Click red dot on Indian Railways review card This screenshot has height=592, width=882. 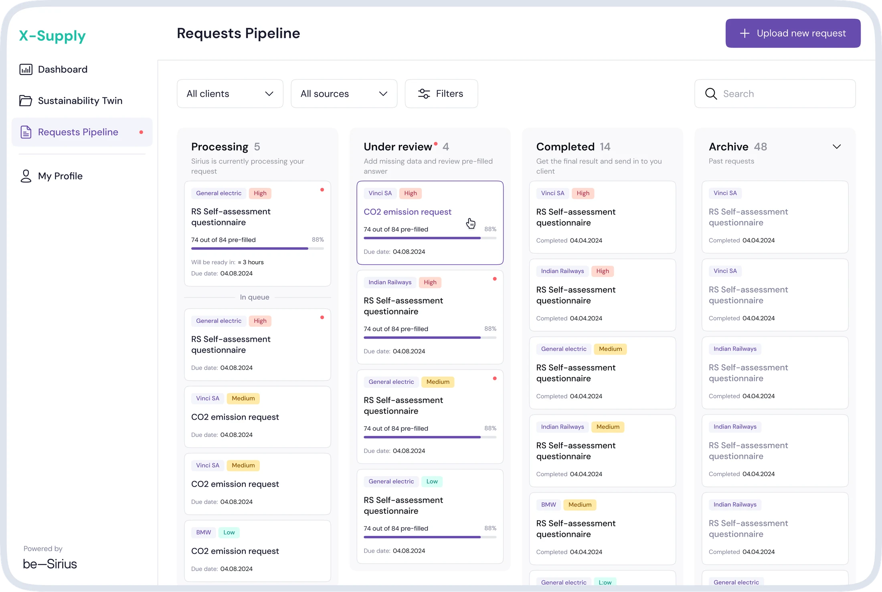pos(495,279)
